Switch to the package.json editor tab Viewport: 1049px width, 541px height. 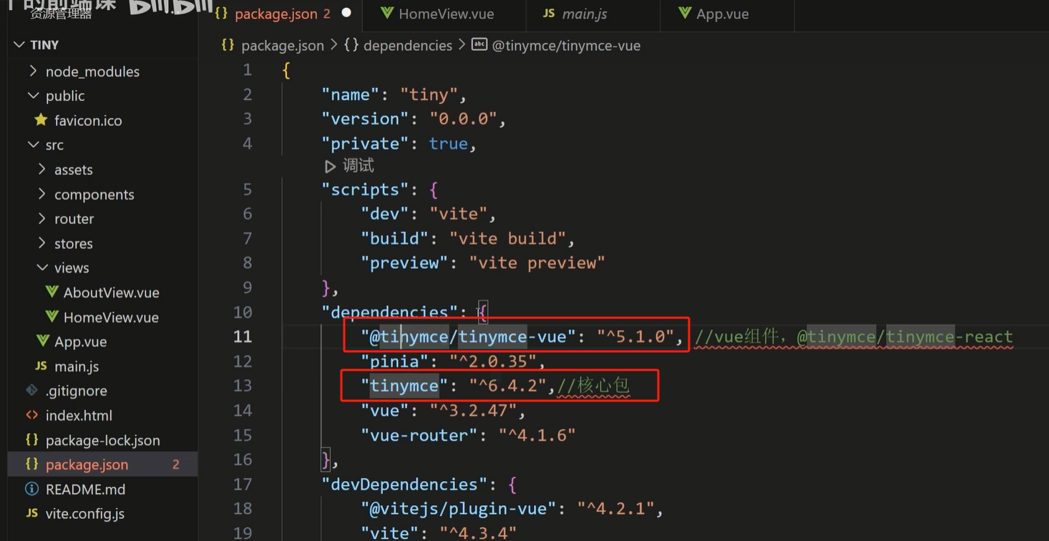click(283, 14)
